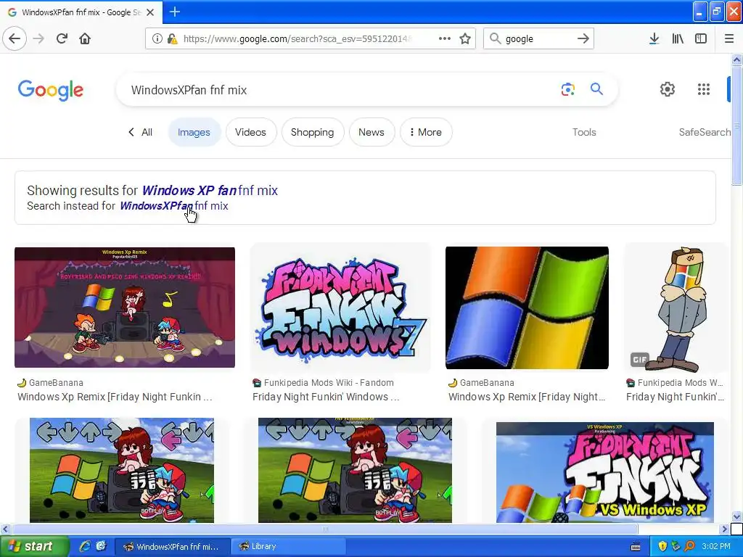
Task: Click the magnifier icon in browser search box
Action: pos(495,38)
